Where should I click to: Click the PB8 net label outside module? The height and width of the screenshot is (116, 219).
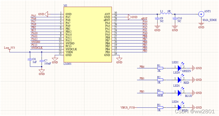tap(145, 36)
